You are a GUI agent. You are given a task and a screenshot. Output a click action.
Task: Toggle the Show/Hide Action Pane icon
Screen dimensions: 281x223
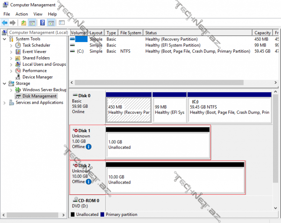(51, 23)
